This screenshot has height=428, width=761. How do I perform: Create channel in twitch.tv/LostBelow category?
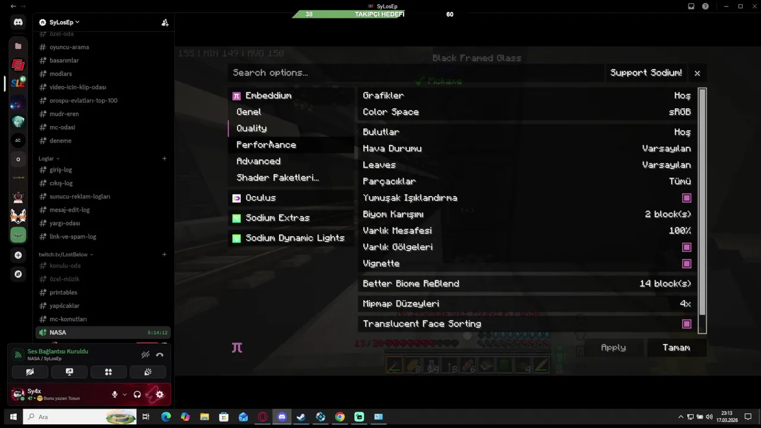(164, 254)
